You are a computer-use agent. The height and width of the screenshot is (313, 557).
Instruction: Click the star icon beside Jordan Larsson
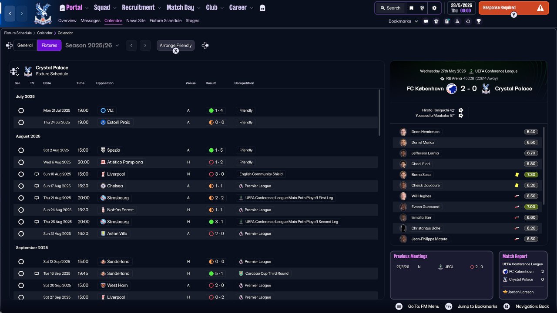(505, 292)
